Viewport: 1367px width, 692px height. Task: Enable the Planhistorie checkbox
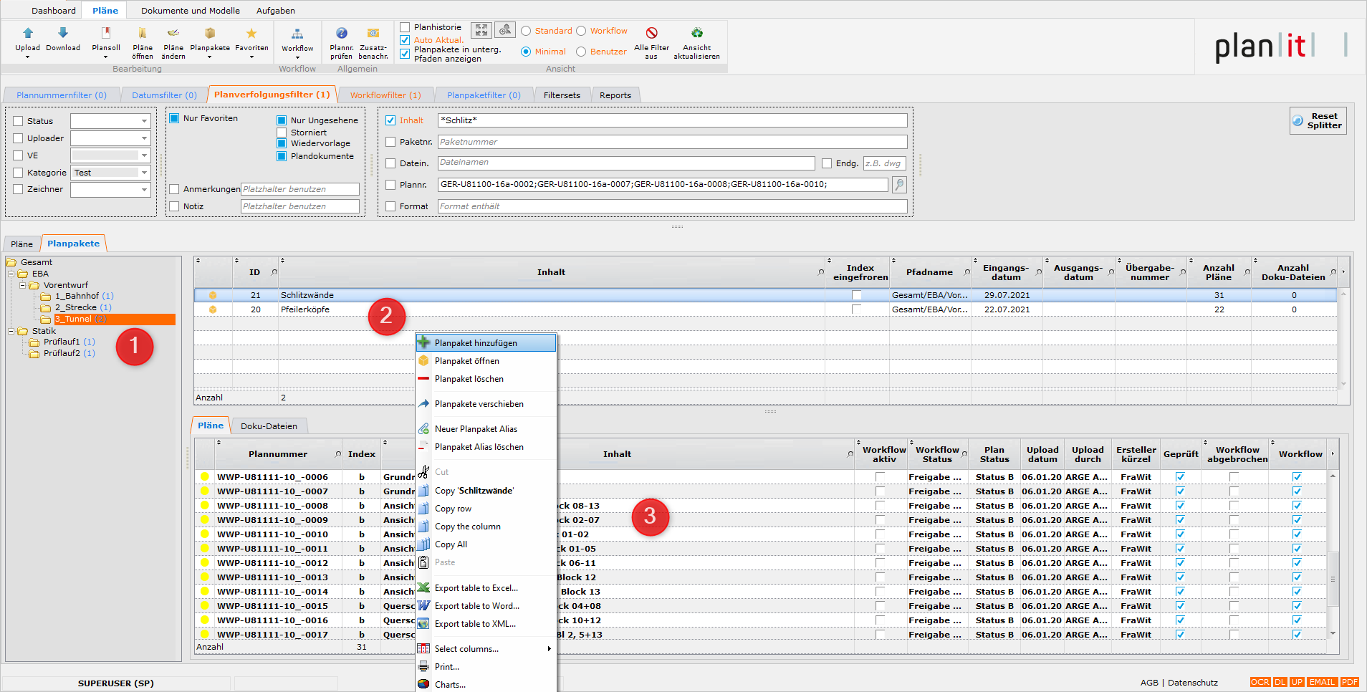pyautogui.click(x=405, y=27)
